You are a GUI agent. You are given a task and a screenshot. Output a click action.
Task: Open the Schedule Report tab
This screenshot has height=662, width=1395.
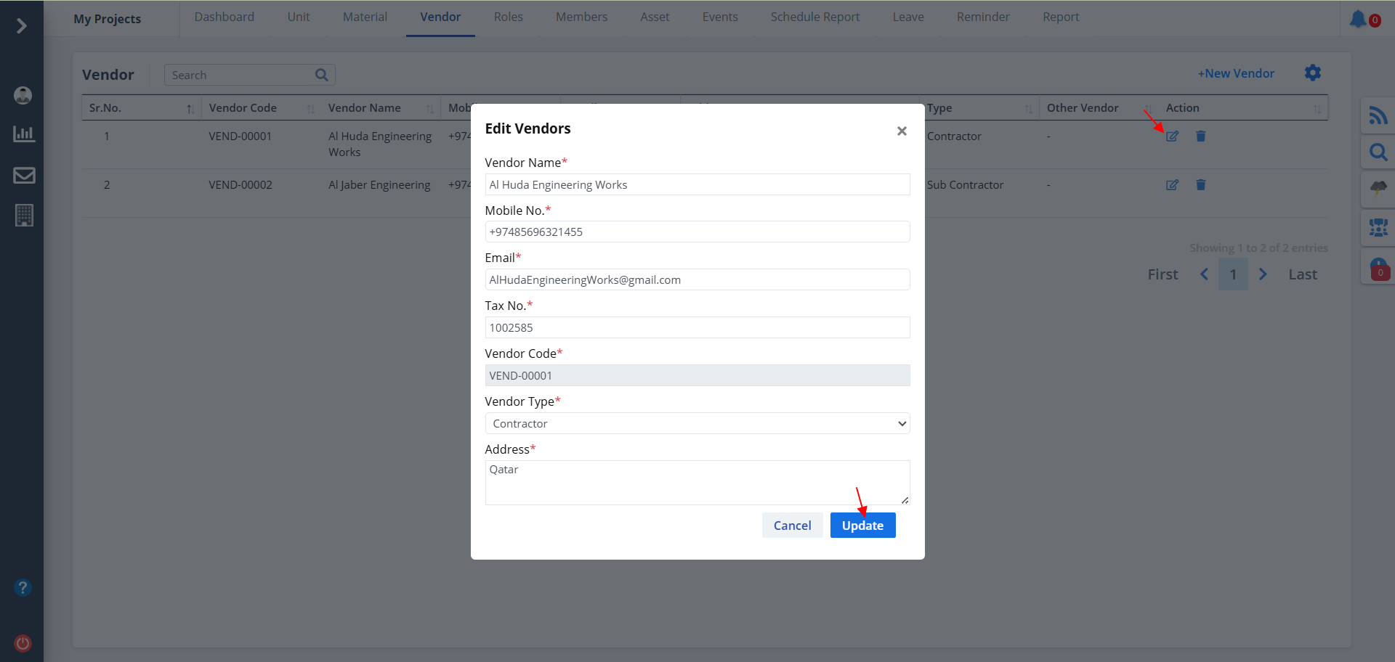tap(814, 17)
